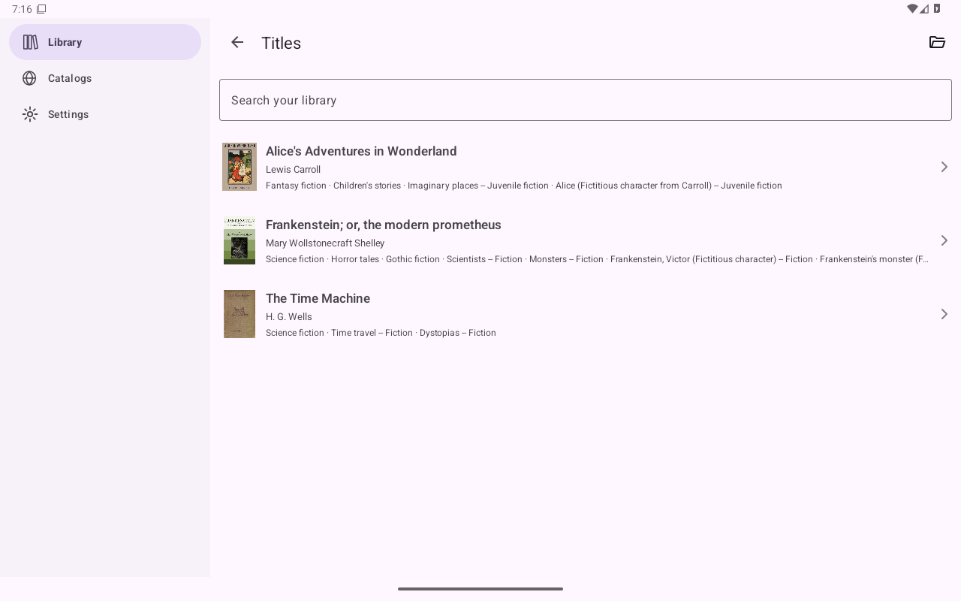Image resolution: width=961 pixels, height=601 pixels.
Task: Expand The Time Machine chevron
Action: [x=944, y=314]
